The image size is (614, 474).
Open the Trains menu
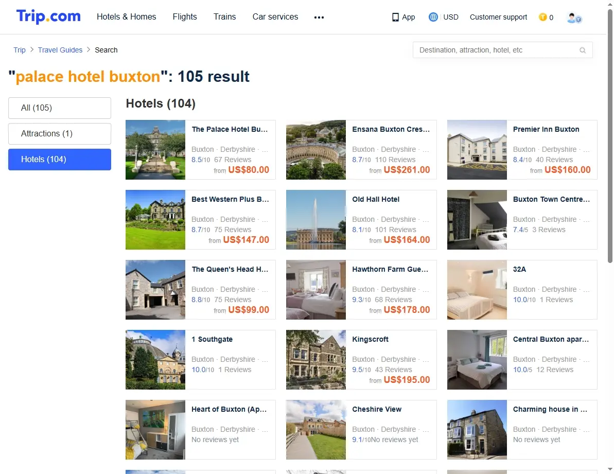[225, 17]
